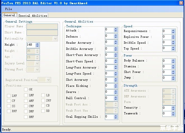The width and height of the screenshot is (185, 133).
Task: Decrease the Place Kicking value
Action: point(116,87)
